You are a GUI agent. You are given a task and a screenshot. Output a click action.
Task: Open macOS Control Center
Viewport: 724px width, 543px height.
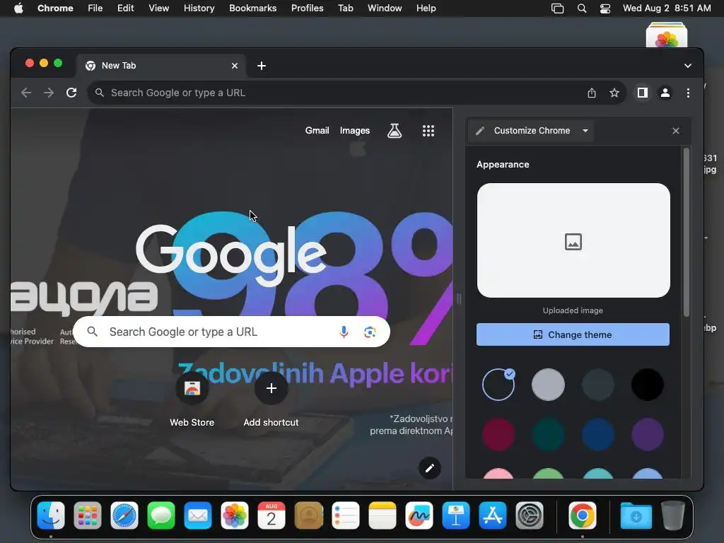pyautogui.click(x=605, y=8)
